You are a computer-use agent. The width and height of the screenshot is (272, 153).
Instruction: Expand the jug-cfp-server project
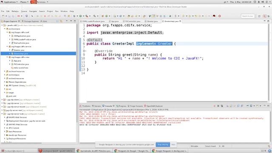2,103
